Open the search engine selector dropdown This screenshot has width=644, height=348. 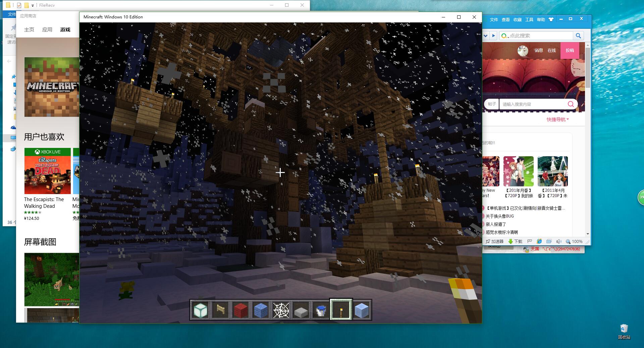point(504,36)
